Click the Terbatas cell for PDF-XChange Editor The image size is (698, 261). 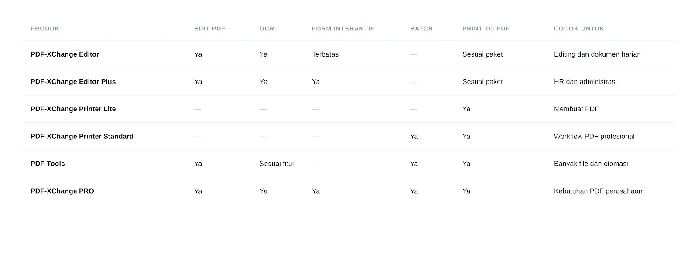tap(325, 54)
